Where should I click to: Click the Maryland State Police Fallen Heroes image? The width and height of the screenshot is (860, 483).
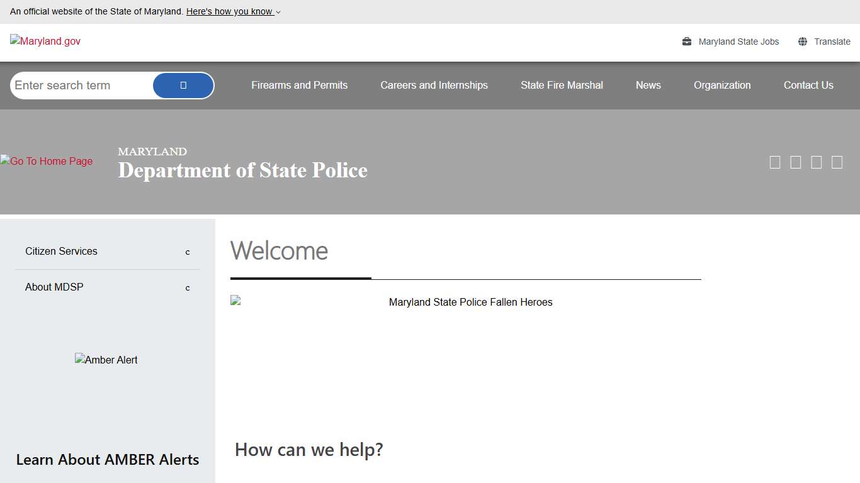coord(469,302)
